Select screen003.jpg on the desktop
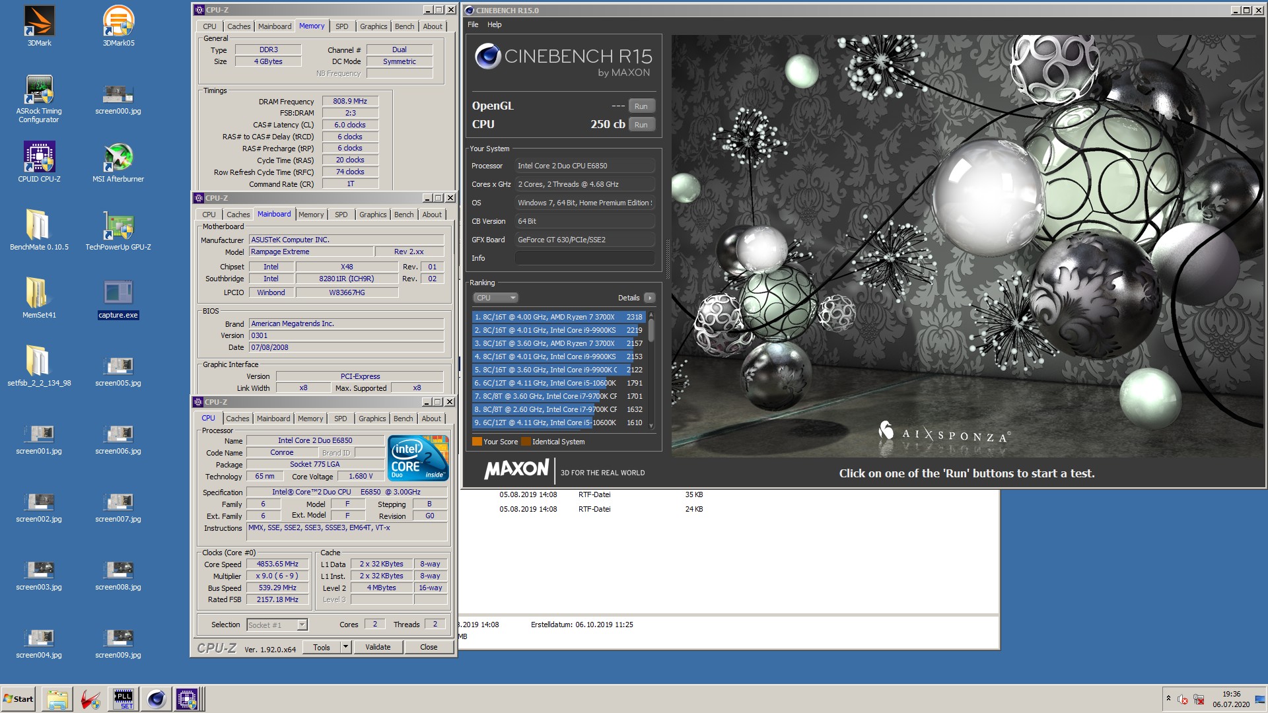This screenshot has width=1268, height=713. click(39, 576)
